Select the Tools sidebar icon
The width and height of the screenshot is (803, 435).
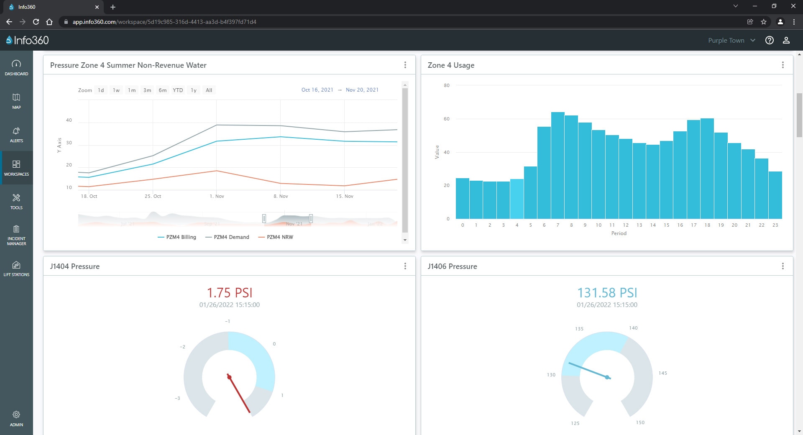click(x=16, y=201)
